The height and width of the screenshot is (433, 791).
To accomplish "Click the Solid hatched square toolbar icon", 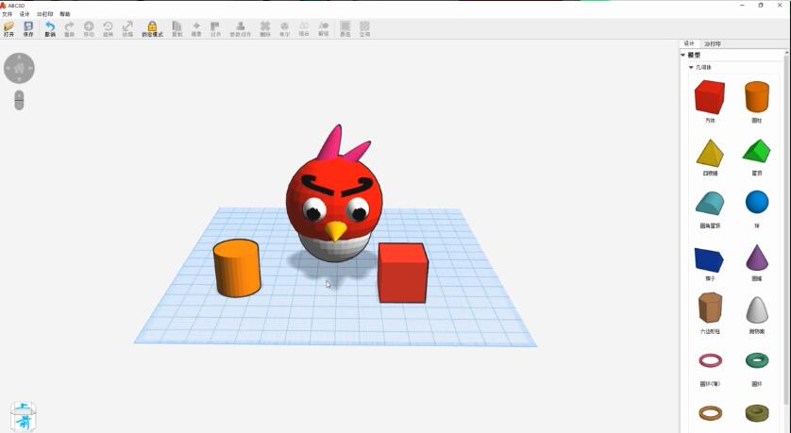I will (345, 26).
